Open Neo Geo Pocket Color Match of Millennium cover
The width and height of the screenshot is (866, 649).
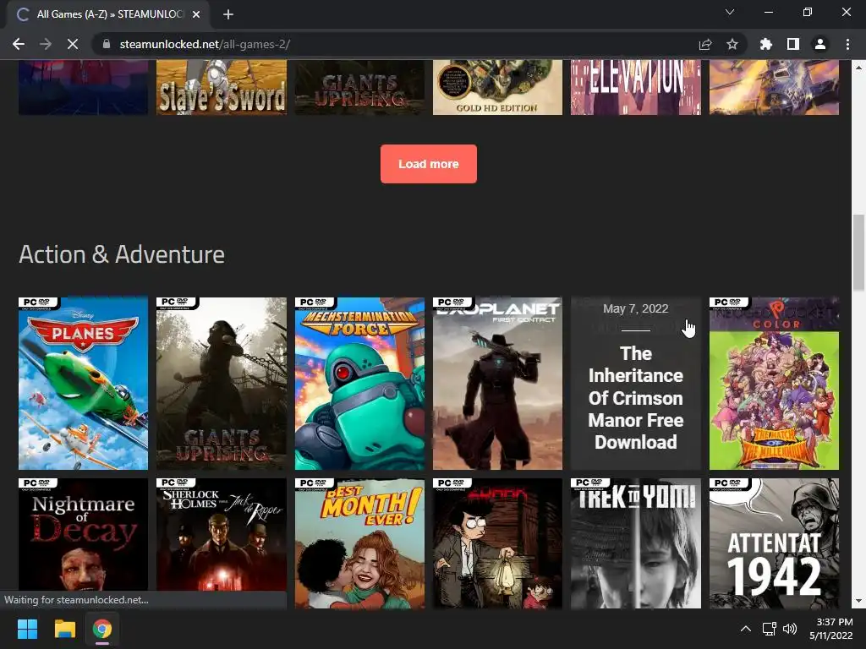(774, 384)
